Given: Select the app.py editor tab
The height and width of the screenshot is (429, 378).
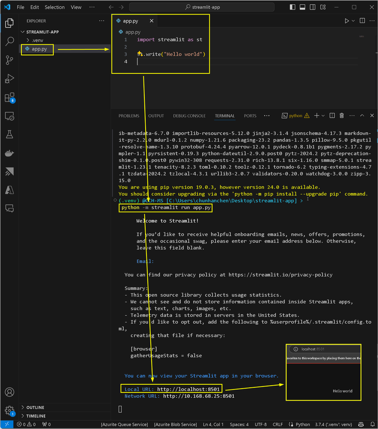Looking at the screenshot, I should click(x=131, y=21).
